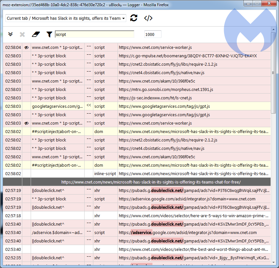The image size is (279, 268).
Task: Click the 02:58:04 timestamp cell
Action: 13,48
